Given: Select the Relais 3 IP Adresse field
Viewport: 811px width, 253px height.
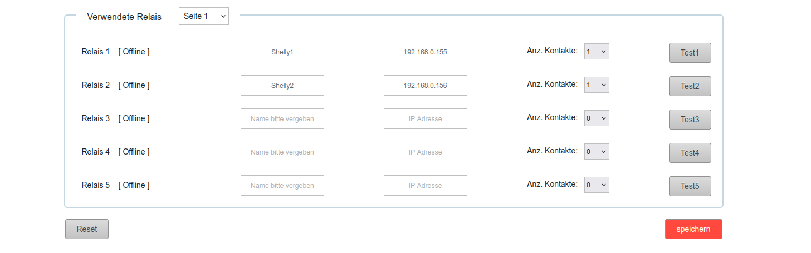Looking at the screenshot, I should click(425, 119).
